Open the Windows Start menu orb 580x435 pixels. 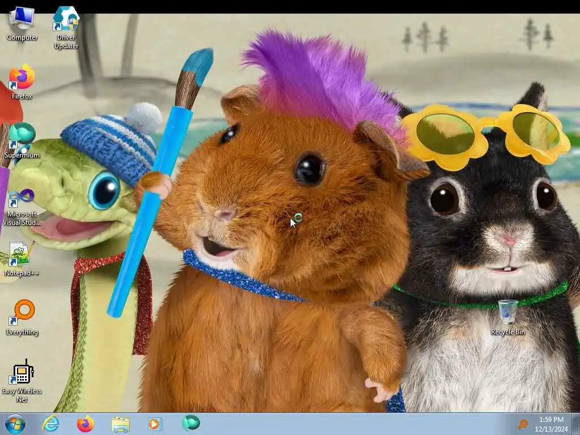(x=15, y=424)
